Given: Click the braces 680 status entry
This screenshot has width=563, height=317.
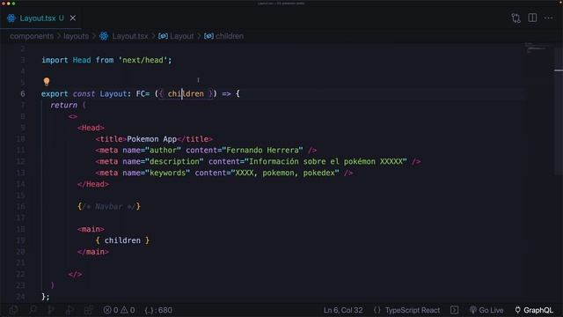Looking at the screenshot, I should click(x=158, y=310).
